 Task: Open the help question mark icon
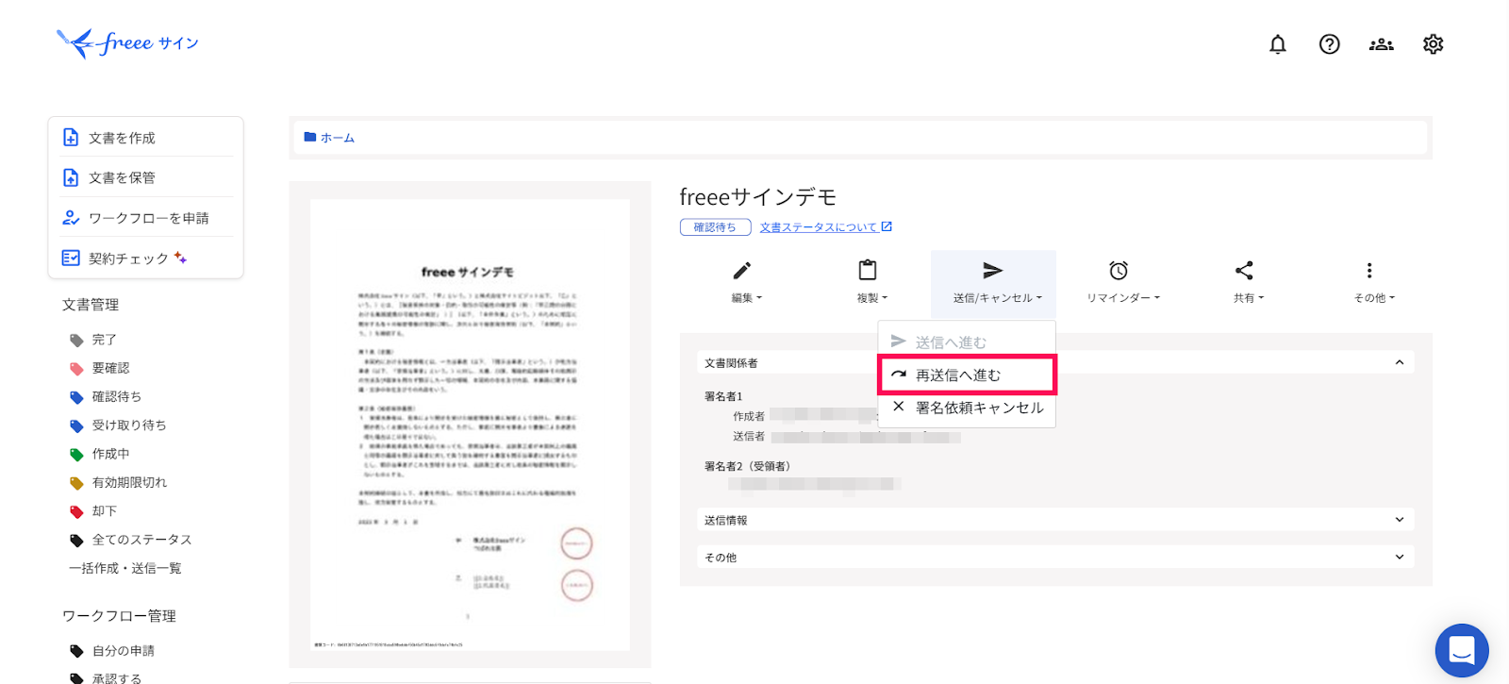pos(1330,44)
